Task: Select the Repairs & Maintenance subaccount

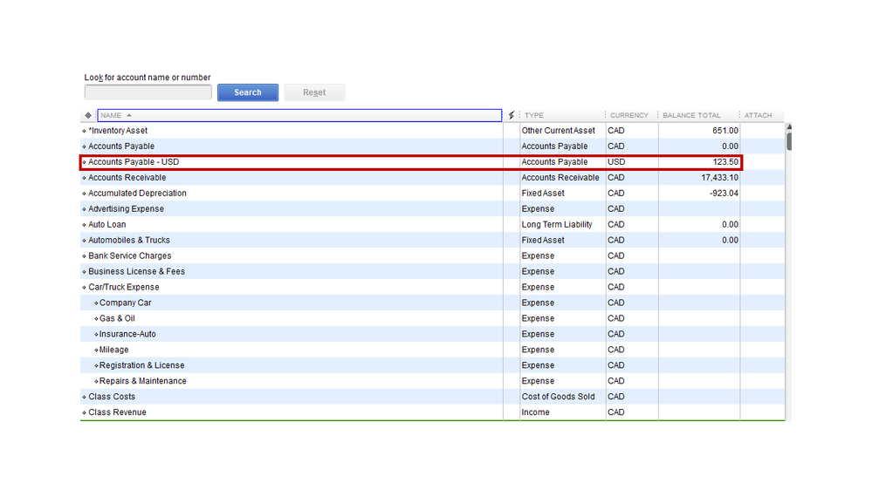Action: click(x=433, y=381)
